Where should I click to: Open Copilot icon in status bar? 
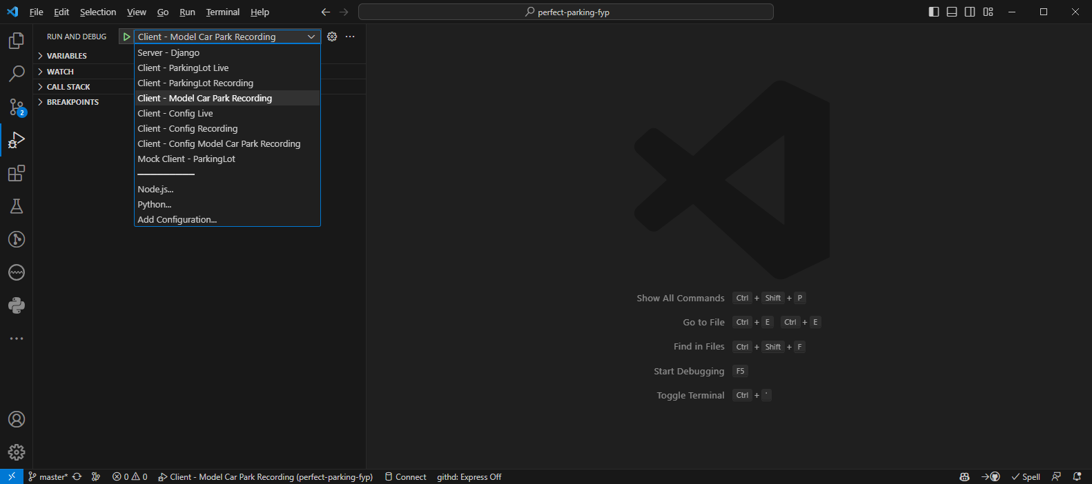(x=964, y=476)
